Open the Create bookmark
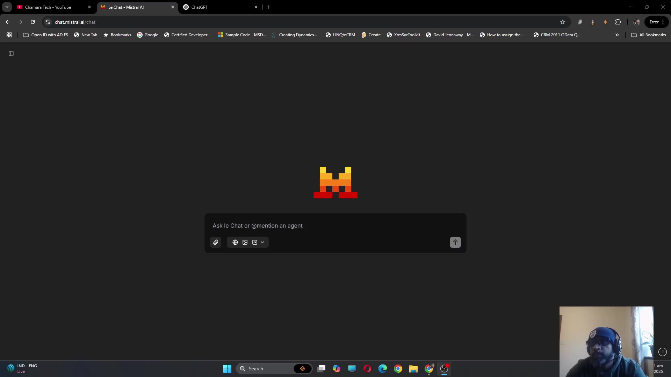 click(x=371, y=35)
